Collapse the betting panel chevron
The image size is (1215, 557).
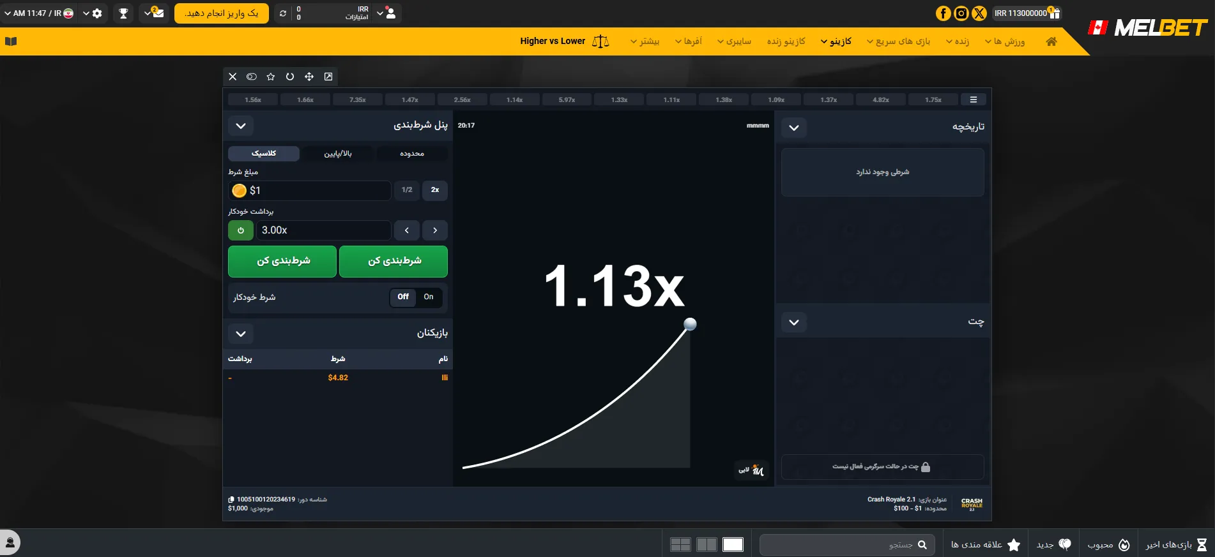coord(241,126)
